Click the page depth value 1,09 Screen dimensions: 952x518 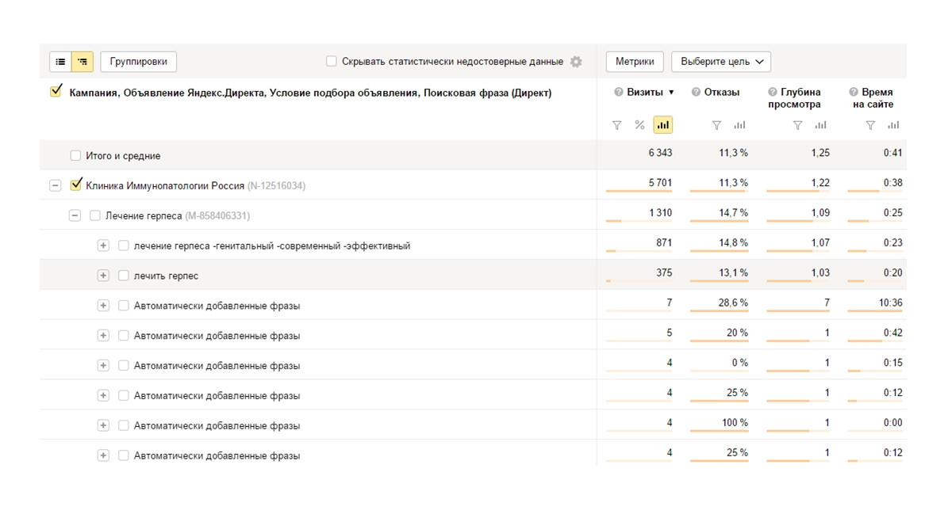tap(820, 213)
